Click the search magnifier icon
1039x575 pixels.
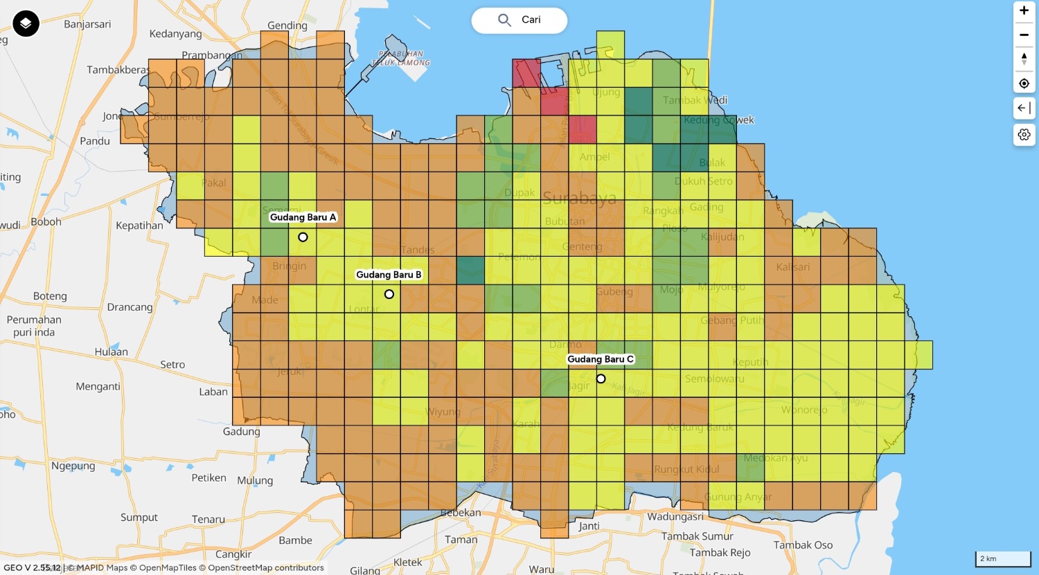click(x=504, y=20)
